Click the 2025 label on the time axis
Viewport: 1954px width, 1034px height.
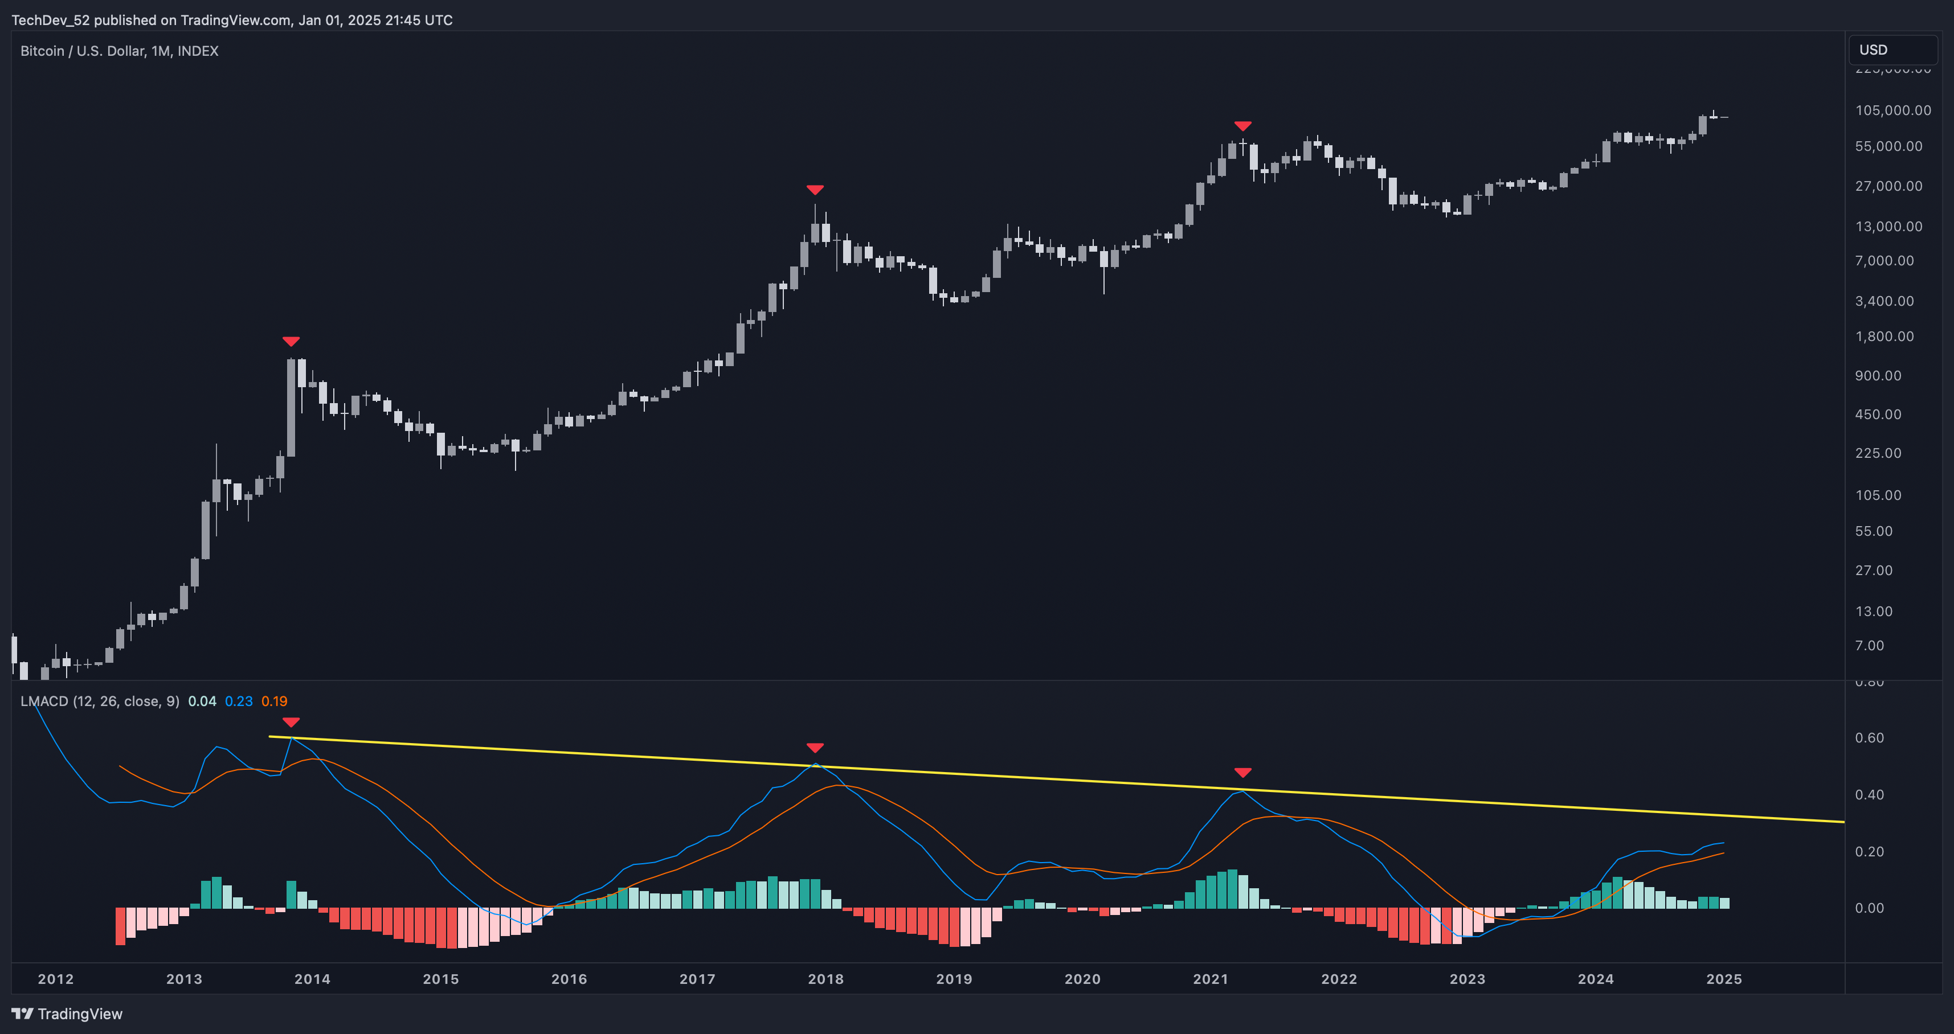[x=1723, y=979]
